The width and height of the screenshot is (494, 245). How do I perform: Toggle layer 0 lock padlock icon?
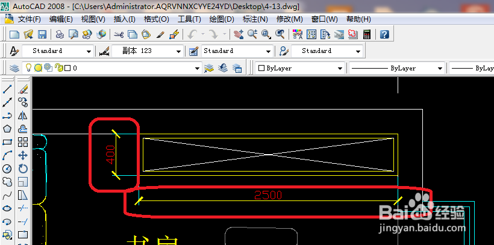click(58, 67)
